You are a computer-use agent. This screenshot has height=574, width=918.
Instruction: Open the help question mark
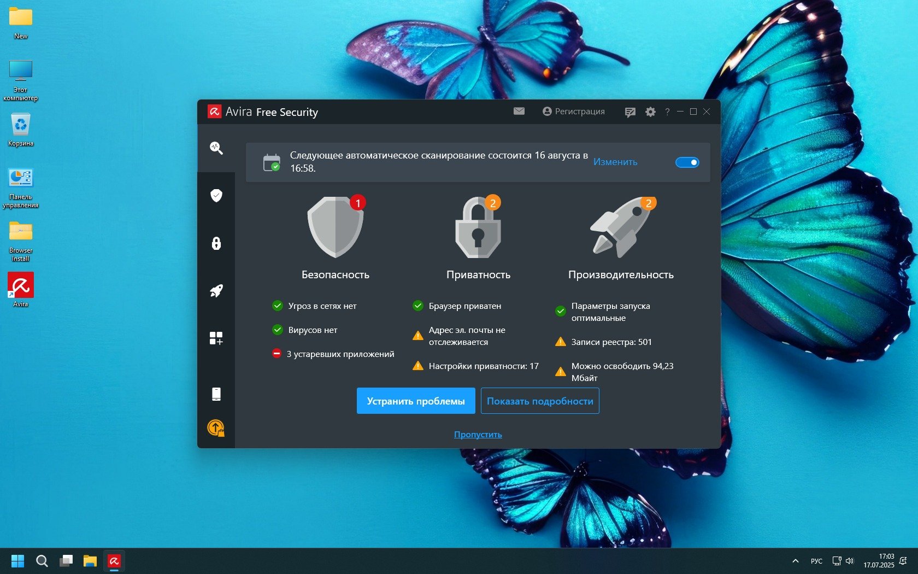pos(667,112)
